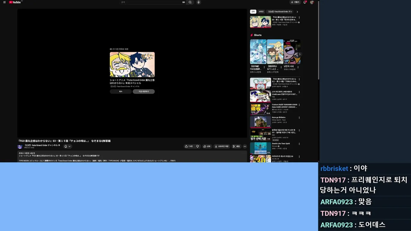This screenshot has height=231, width=411.
Task: Dislike the video with thumbs-down
Action: coord(197,146)
